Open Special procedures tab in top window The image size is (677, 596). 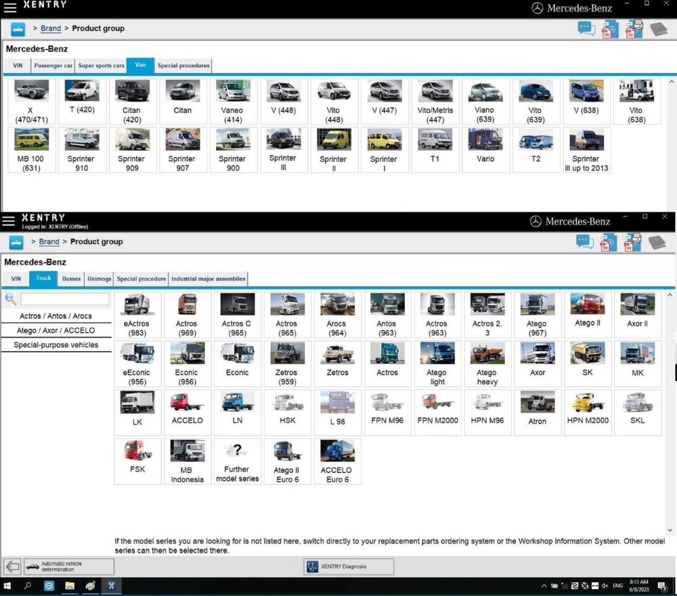(x=183, y=66)
